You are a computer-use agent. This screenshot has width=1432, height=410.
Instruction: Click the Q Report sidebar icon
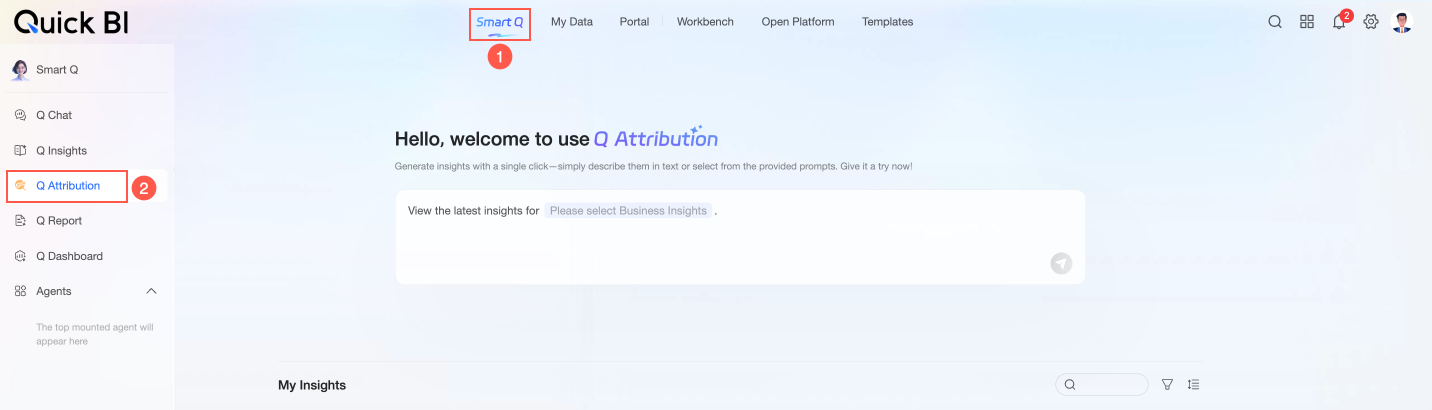pyautogui.click(x=20, y=220)
